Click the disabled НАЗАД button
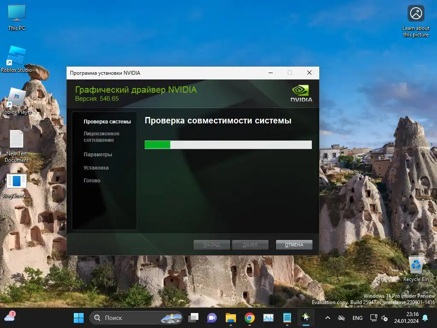 [212, 245]
